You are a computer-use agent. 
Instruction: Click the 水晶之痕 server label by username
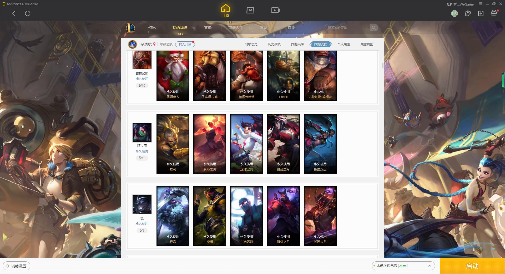pyautogui.click(x=166, y=44)
